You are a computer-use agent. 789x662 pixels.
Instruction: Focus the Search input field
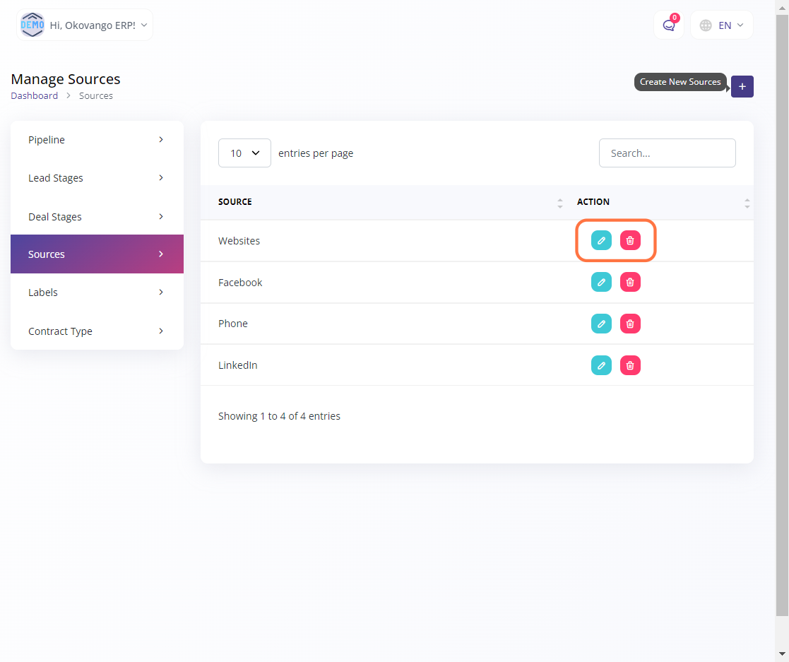pyautogui.click(x=667, y=153)
